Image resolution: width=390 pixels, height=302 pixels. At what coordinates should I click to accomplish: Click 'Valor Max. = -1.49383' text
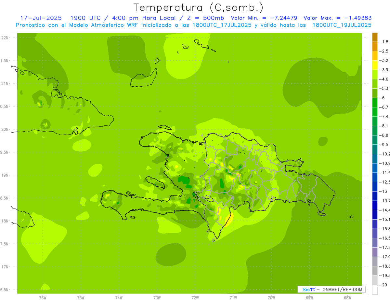[x=337, y=18]
